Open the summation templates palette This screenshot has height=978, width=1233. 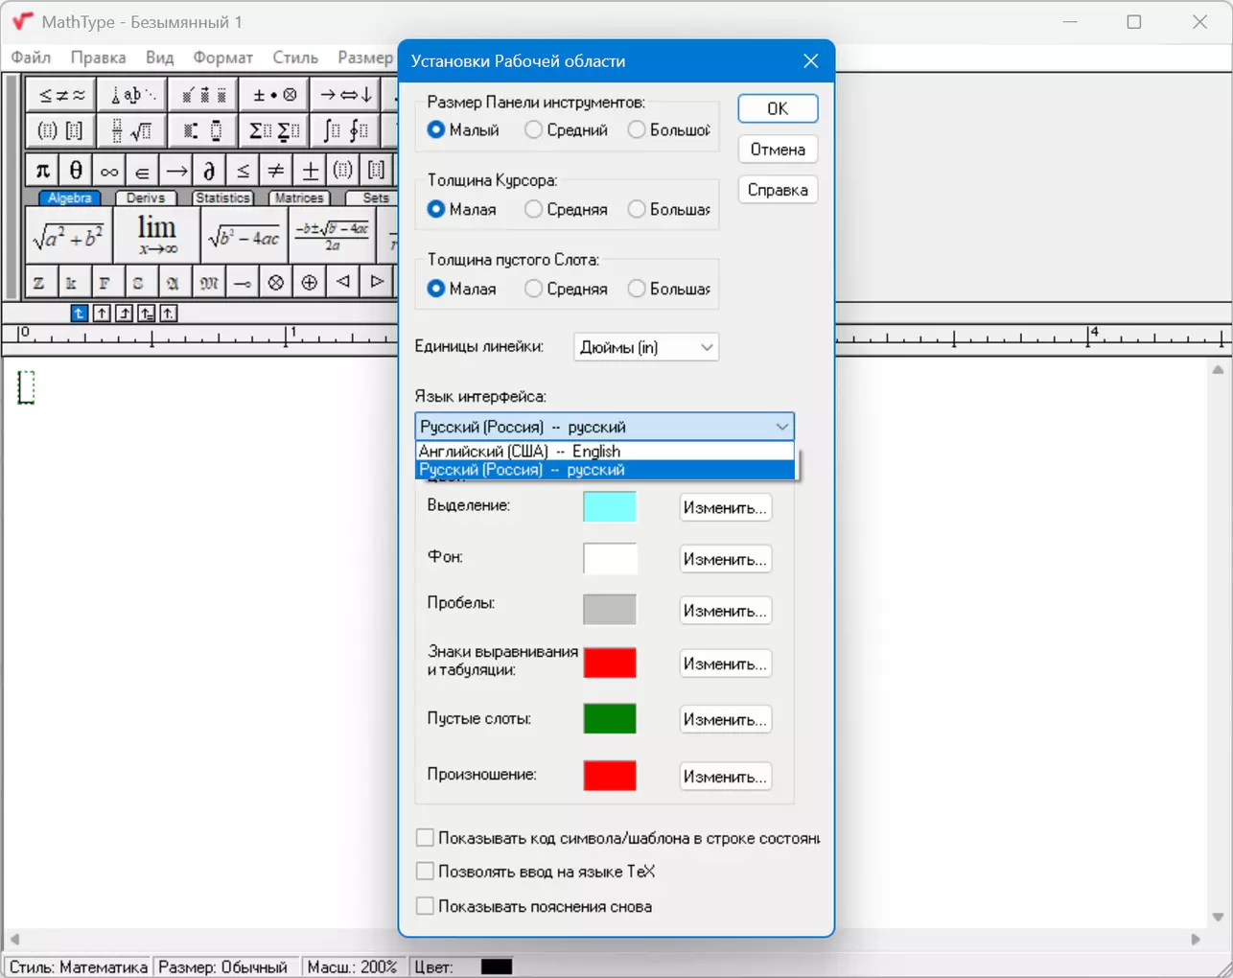(x=274, y=130)
